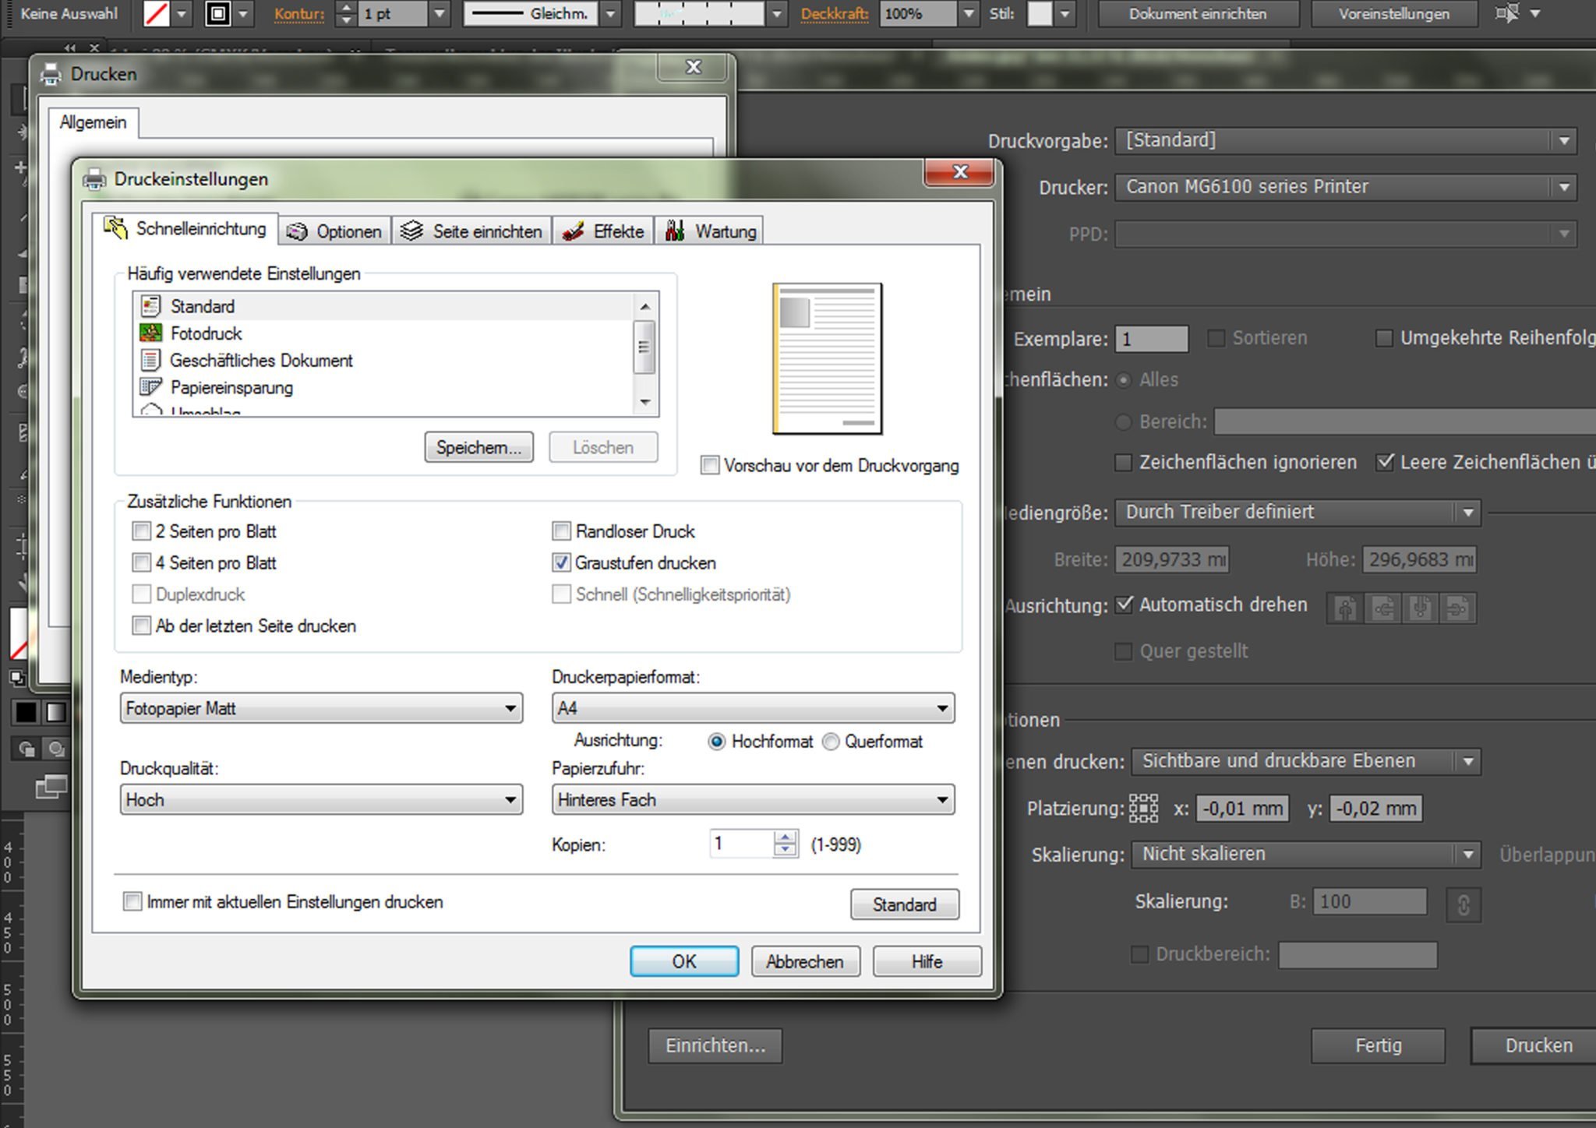This screenshot has width=1596, height=1128.
Task: Open the Medientyp dropdown
Action: click(321, 708)
